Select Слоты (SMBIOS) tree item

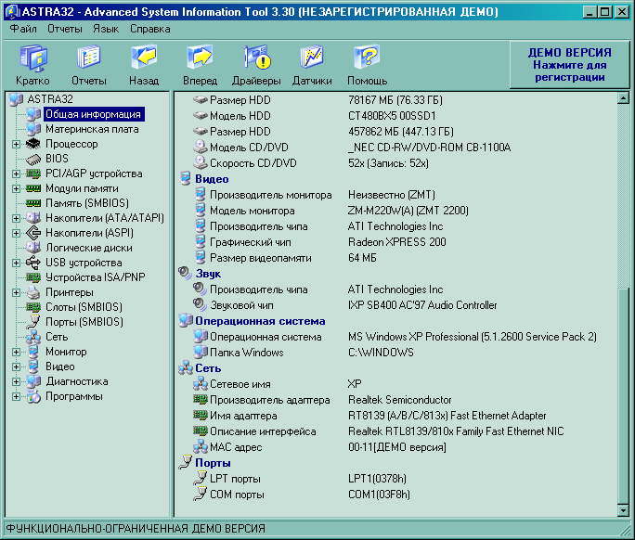point(84,307)
